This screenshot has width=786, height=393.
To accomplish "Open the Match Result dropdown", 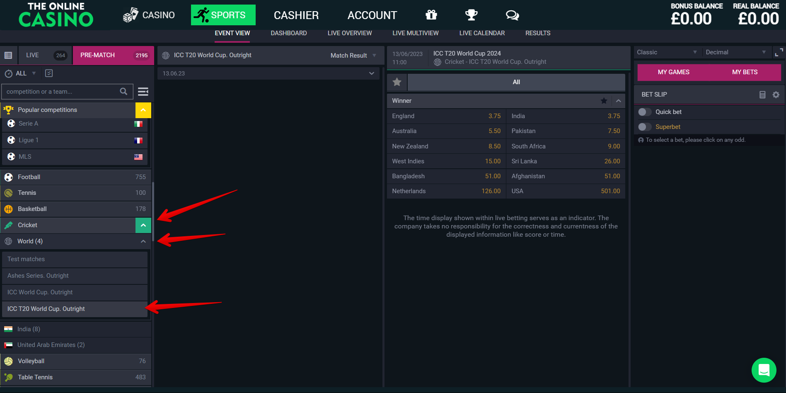I will [353, 56].
